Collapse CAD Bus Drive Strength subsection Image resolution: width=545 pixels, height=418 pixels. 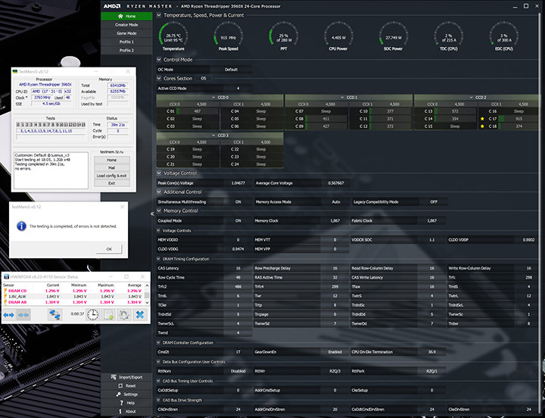point(158,401)
